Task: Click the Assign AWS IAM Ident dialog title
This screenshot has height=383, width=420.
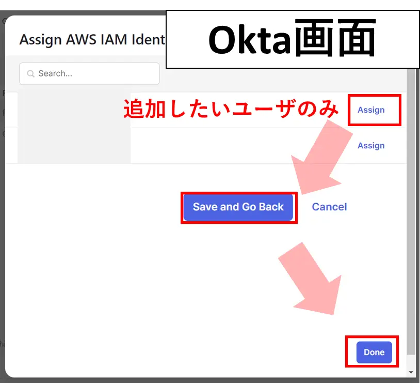Action: click(92, 40)
